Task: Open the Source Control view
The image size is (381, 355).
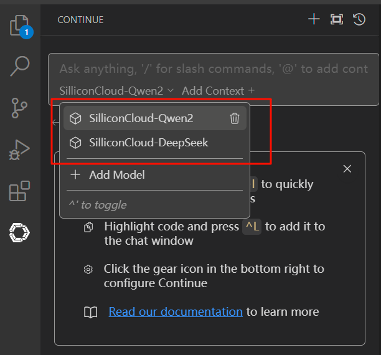Action: (20, 108)
